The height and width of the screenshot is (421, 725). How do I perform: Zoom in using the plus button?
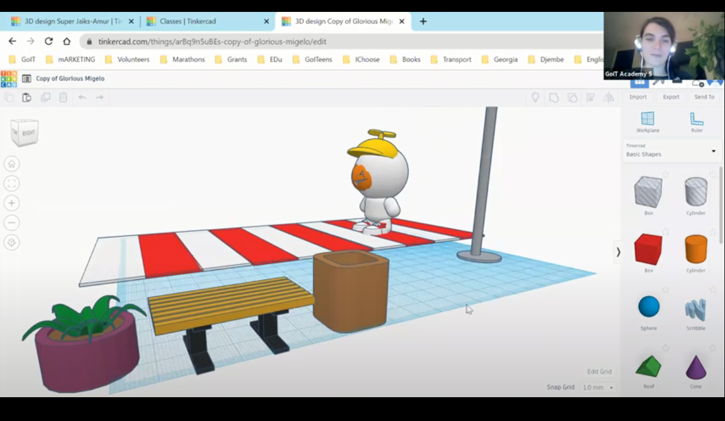click(x=12, y=203)
